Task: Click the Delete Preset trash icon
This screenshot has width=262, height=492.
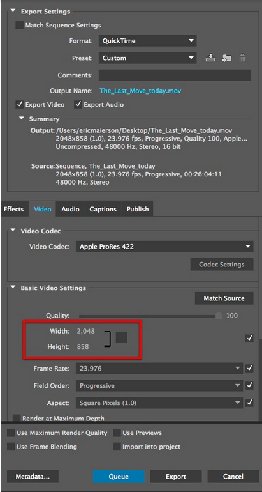Action: coord(242,58)
